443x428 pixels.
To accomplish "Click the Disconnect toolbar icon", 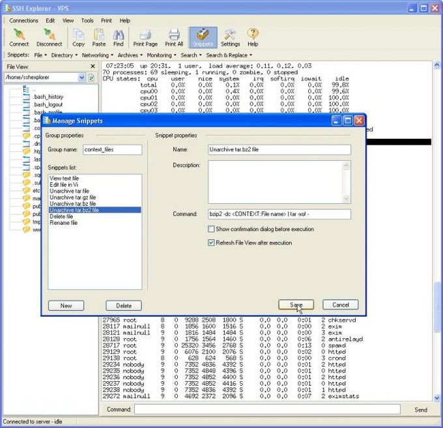I will (x=50, y=38).
